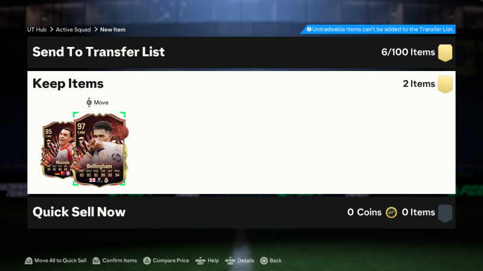Viewport: 483px width, 271px height.
Task: Click Move All to Quick Sell
Action: coord(60,261)
